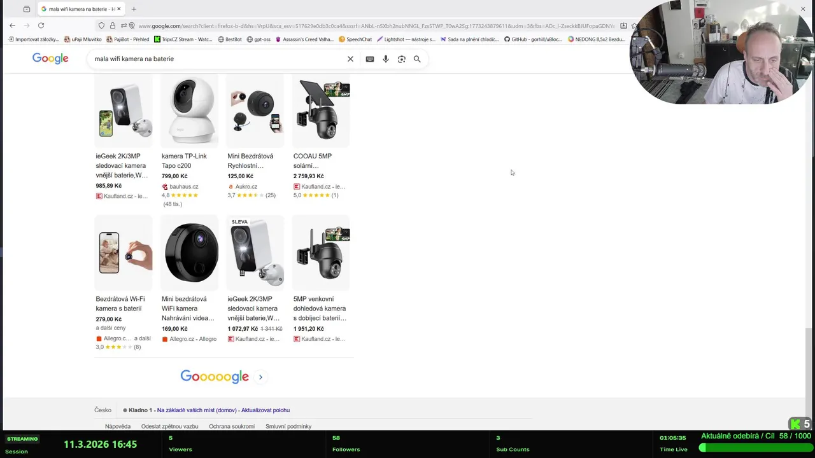Open the on-screen keyboard input tool
Screen dimensions: 815x458
pos(370,59)
